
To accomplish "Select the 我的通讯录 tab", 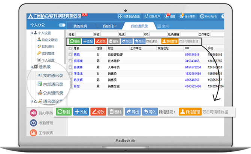I will (139, 26).
